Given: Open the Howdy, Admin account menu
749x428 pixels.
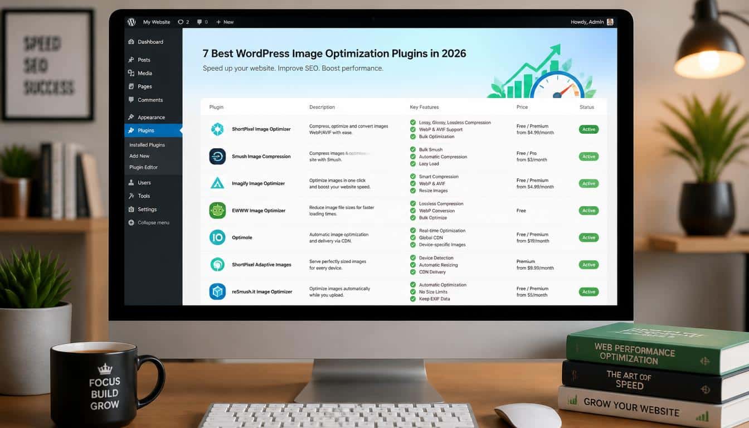Looking at the screenshot, I should [x=592, y=22].
